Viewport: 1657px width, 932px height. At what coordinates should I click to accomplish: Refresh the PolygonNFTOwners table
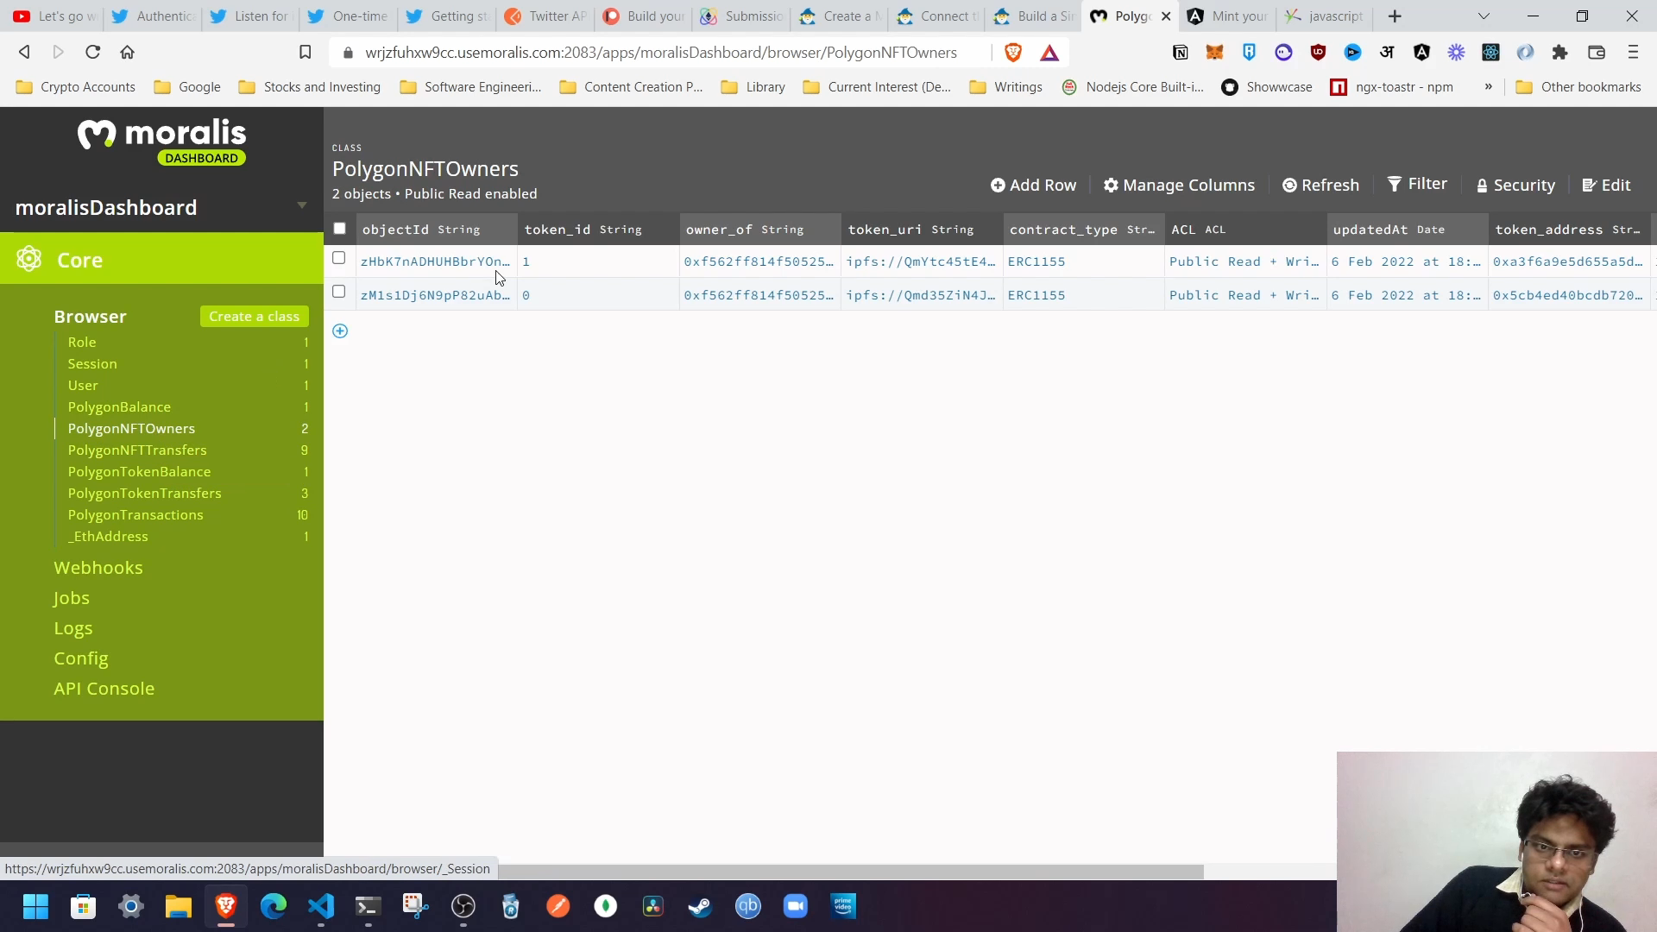[1320, 185]
